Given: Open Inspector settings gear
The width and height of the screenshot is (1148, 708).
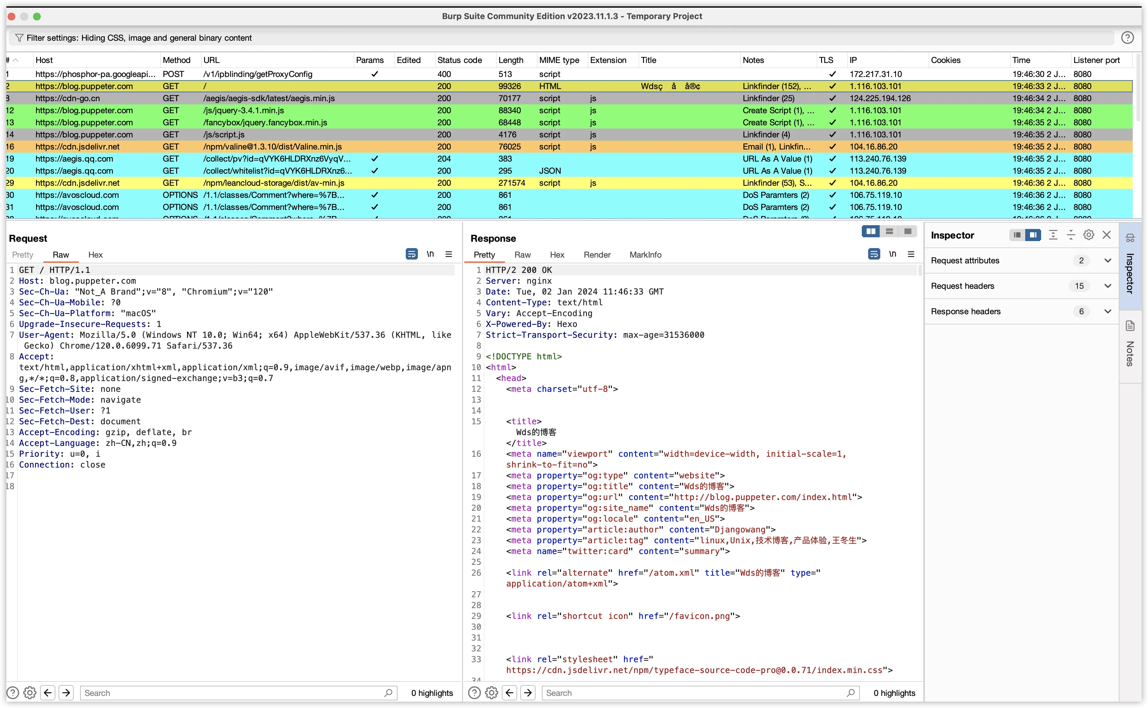Looking at the screenshot, I should point(1089,235).
